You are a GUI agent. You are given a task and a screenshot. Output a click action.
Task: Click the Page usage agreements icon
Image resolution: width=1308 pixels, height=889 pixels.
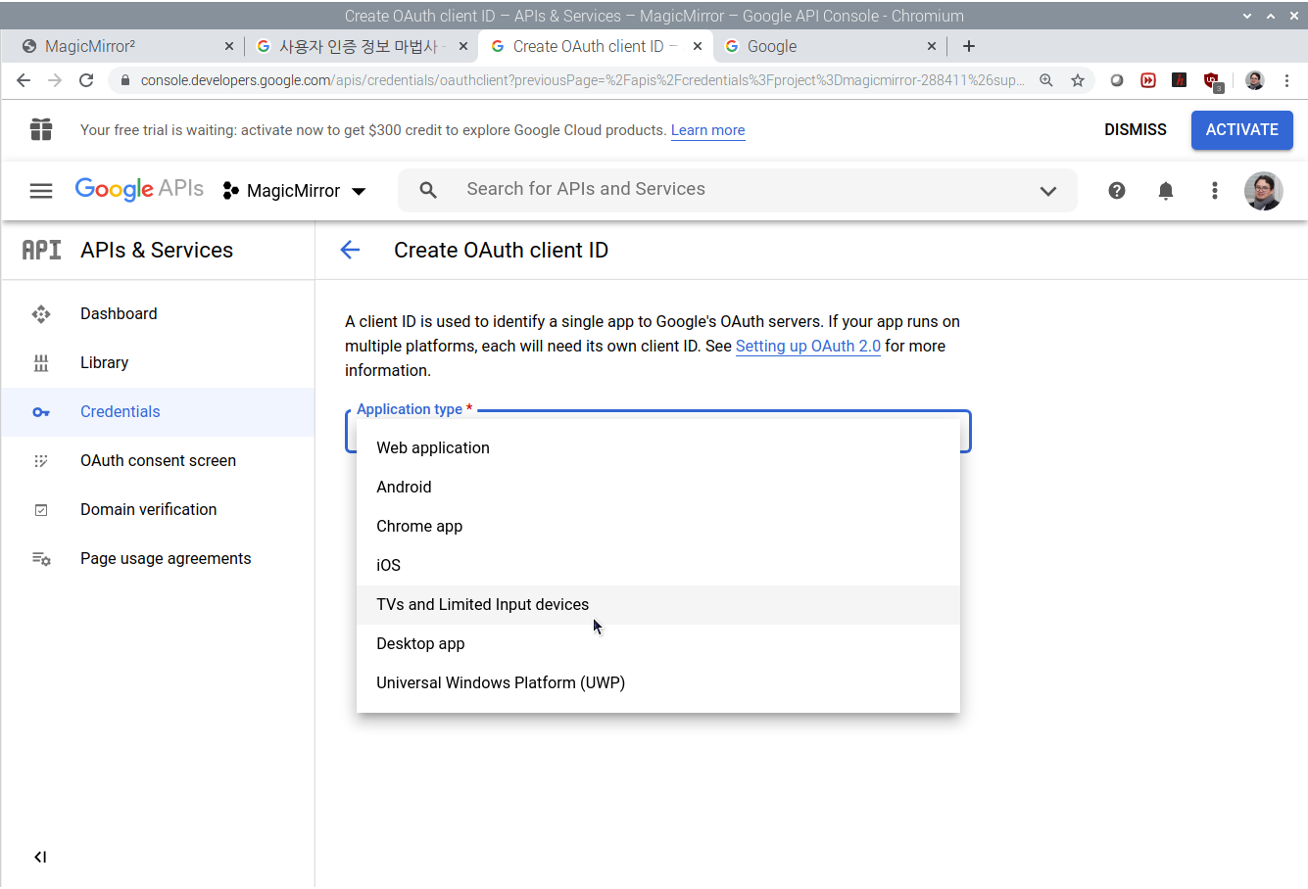[41, 559]
